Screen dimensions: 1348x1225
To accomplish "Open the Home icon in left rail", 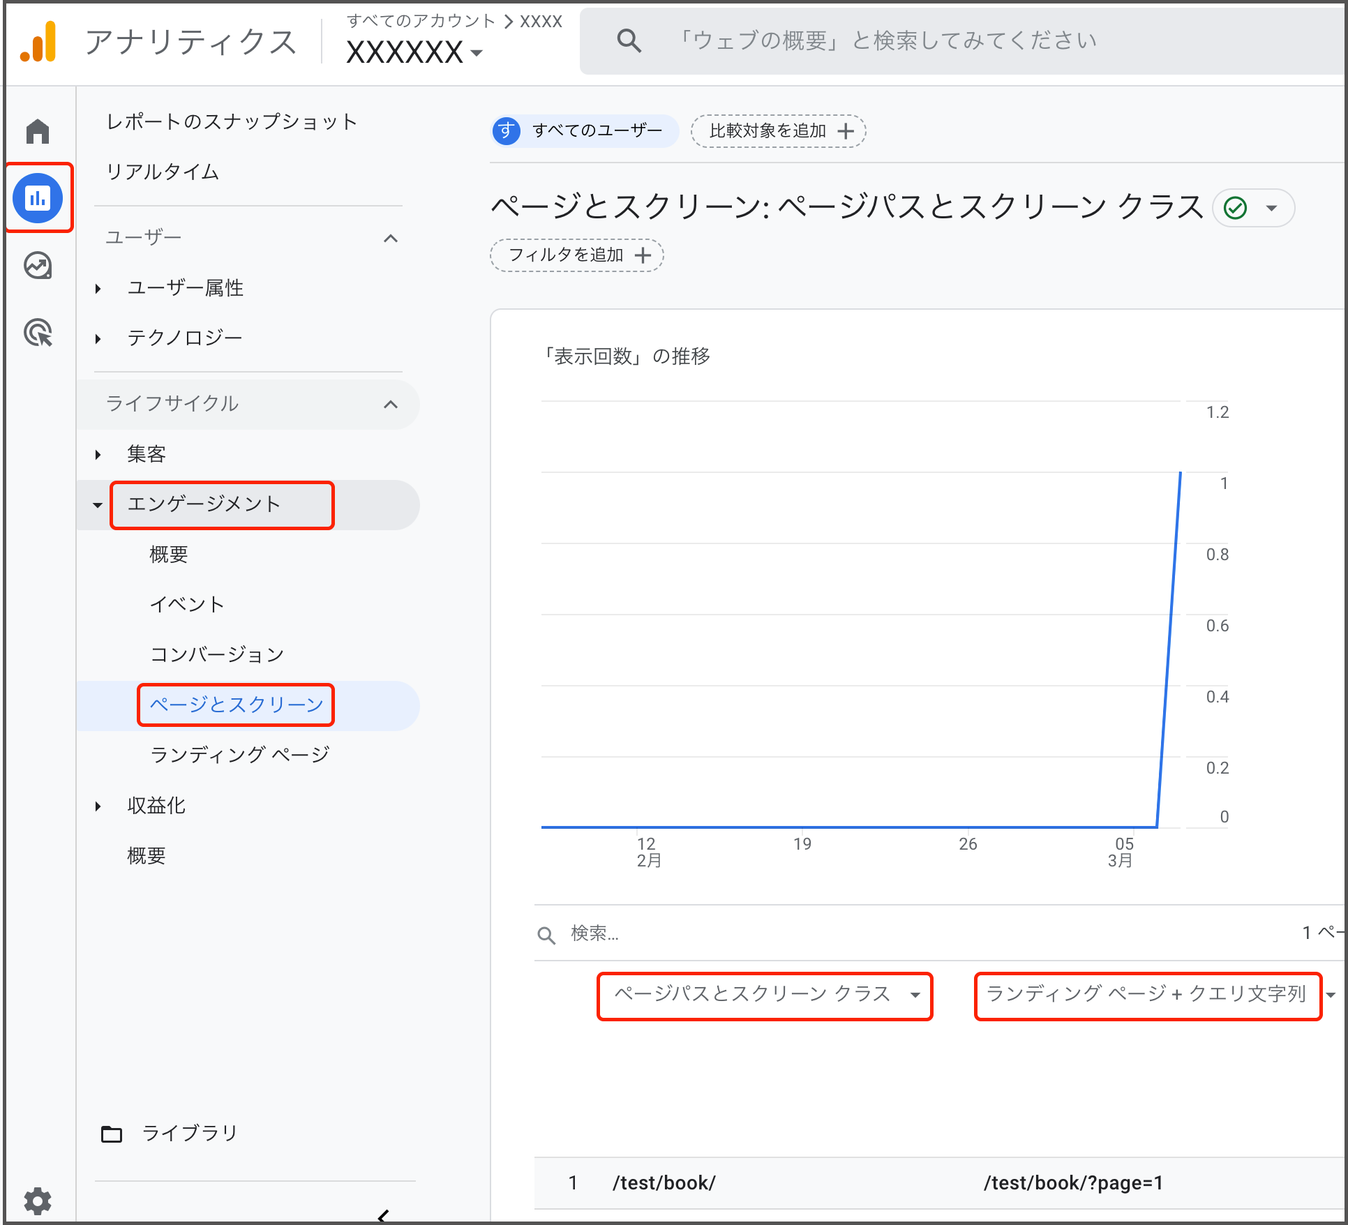I will (x=38, y=131).
